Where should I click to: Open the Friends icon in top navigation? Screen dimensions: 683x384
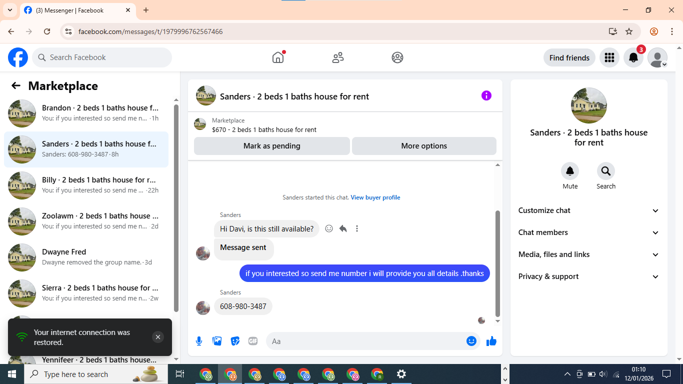coord(338,57)
